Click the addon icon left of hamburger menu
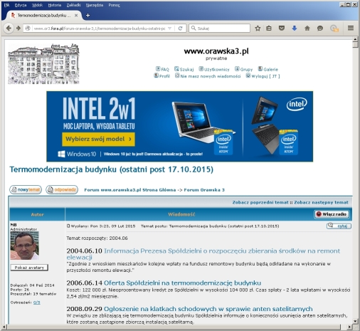Screen dimensions: 360x331 334,28
